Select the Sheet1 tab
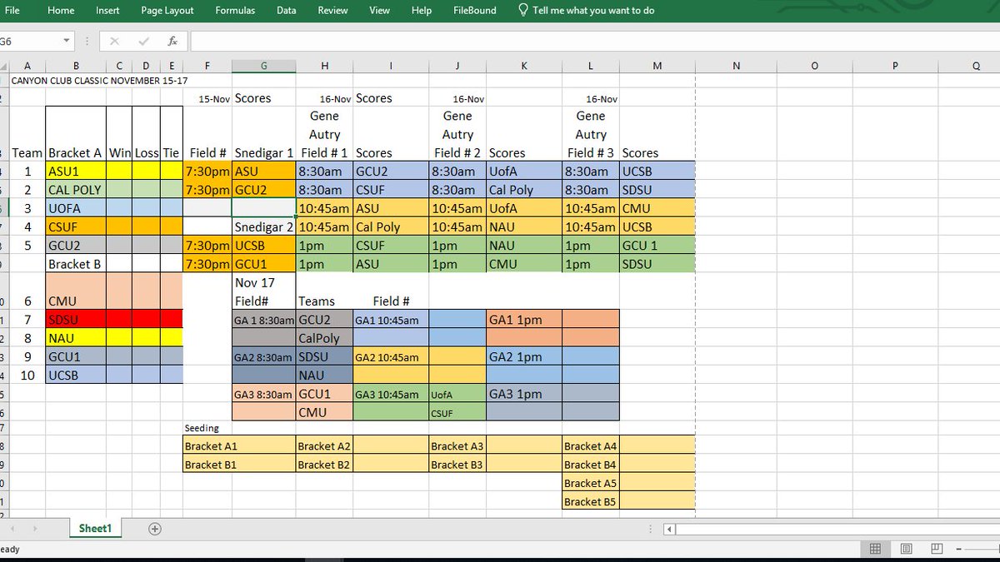Screen dimensions: 1000x562 (x=97, y=528)
